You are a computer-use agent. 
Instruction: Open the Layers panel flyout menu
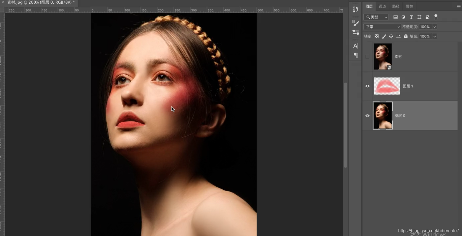point(459,6)
